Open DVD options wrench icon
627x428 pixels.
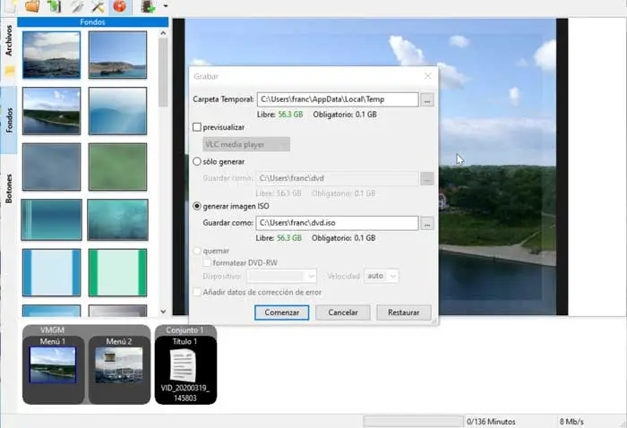77,6
